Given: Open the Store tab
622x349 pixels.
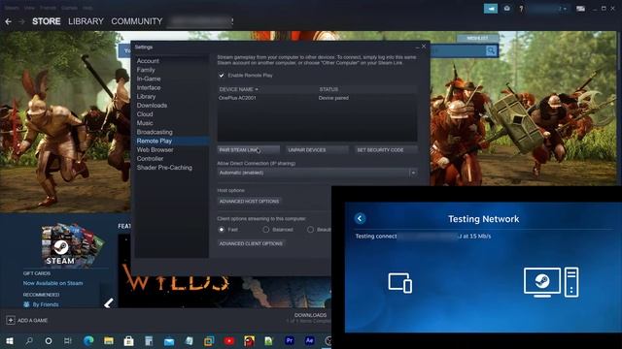Looking at the screenshot, I should [47, 21].
